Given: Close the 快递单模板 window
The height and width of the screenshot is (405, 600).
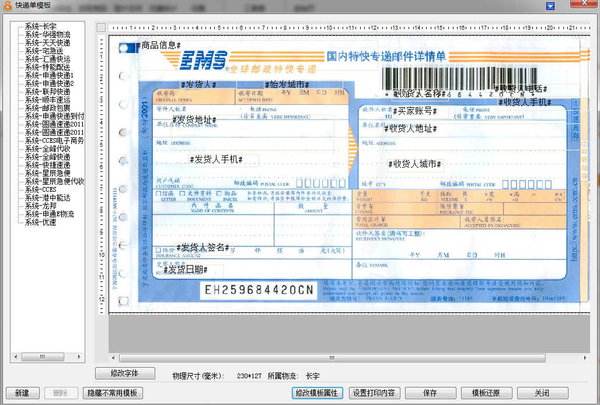Looking at the screenshot, I should pos(584,3).
